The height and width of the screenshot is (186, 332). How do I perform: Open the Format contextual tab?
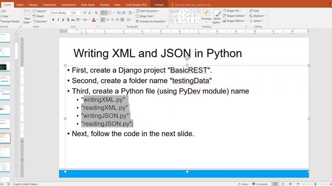pyautogui.click(x=159, y=5)
